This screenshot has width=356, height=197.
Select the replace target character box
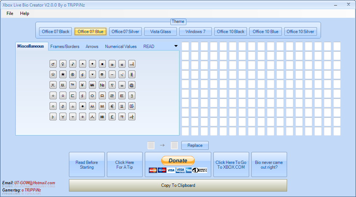[174, 145]
